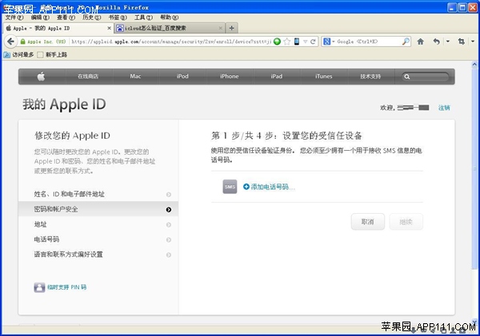Click the temporary support PIN icon
The width and height of the screenshot is (480, 336).
(39, 287)
